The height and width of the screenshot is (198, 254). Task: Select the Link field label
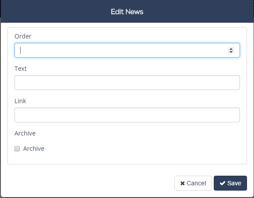20,101
